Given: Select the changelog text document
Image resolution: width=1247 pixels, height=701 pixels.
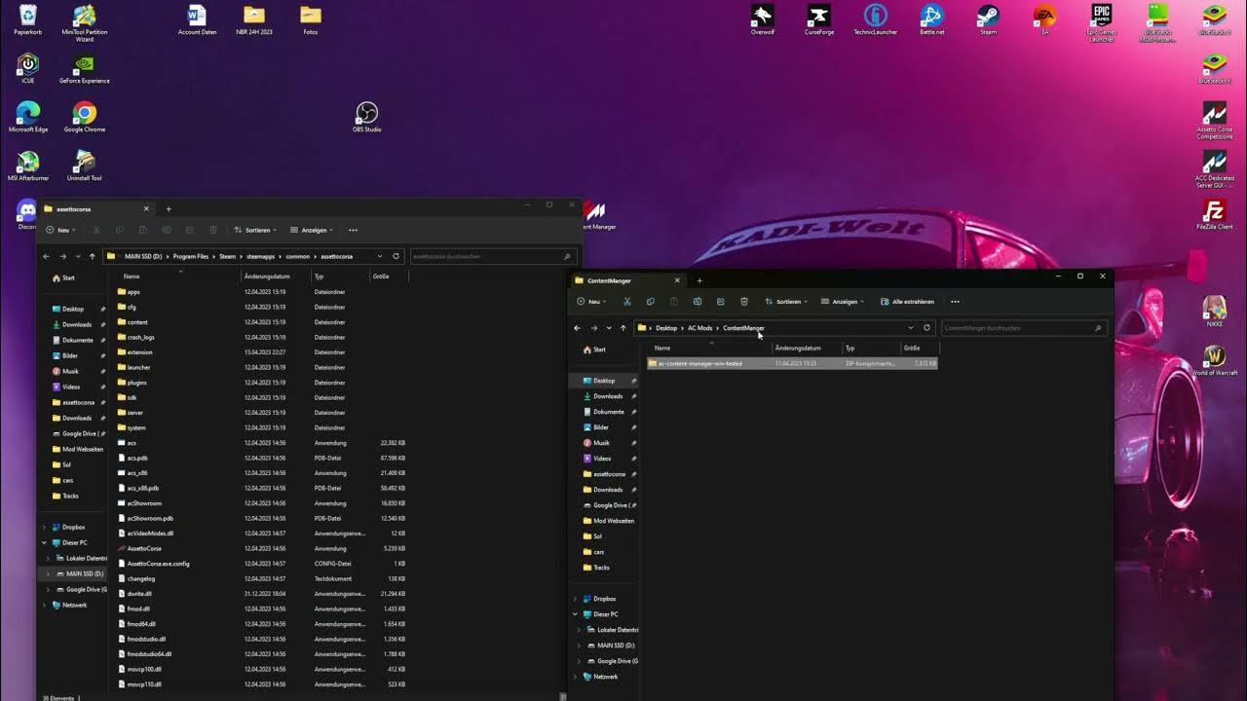Looking at the screenshot, I should (x=141, y=578).
